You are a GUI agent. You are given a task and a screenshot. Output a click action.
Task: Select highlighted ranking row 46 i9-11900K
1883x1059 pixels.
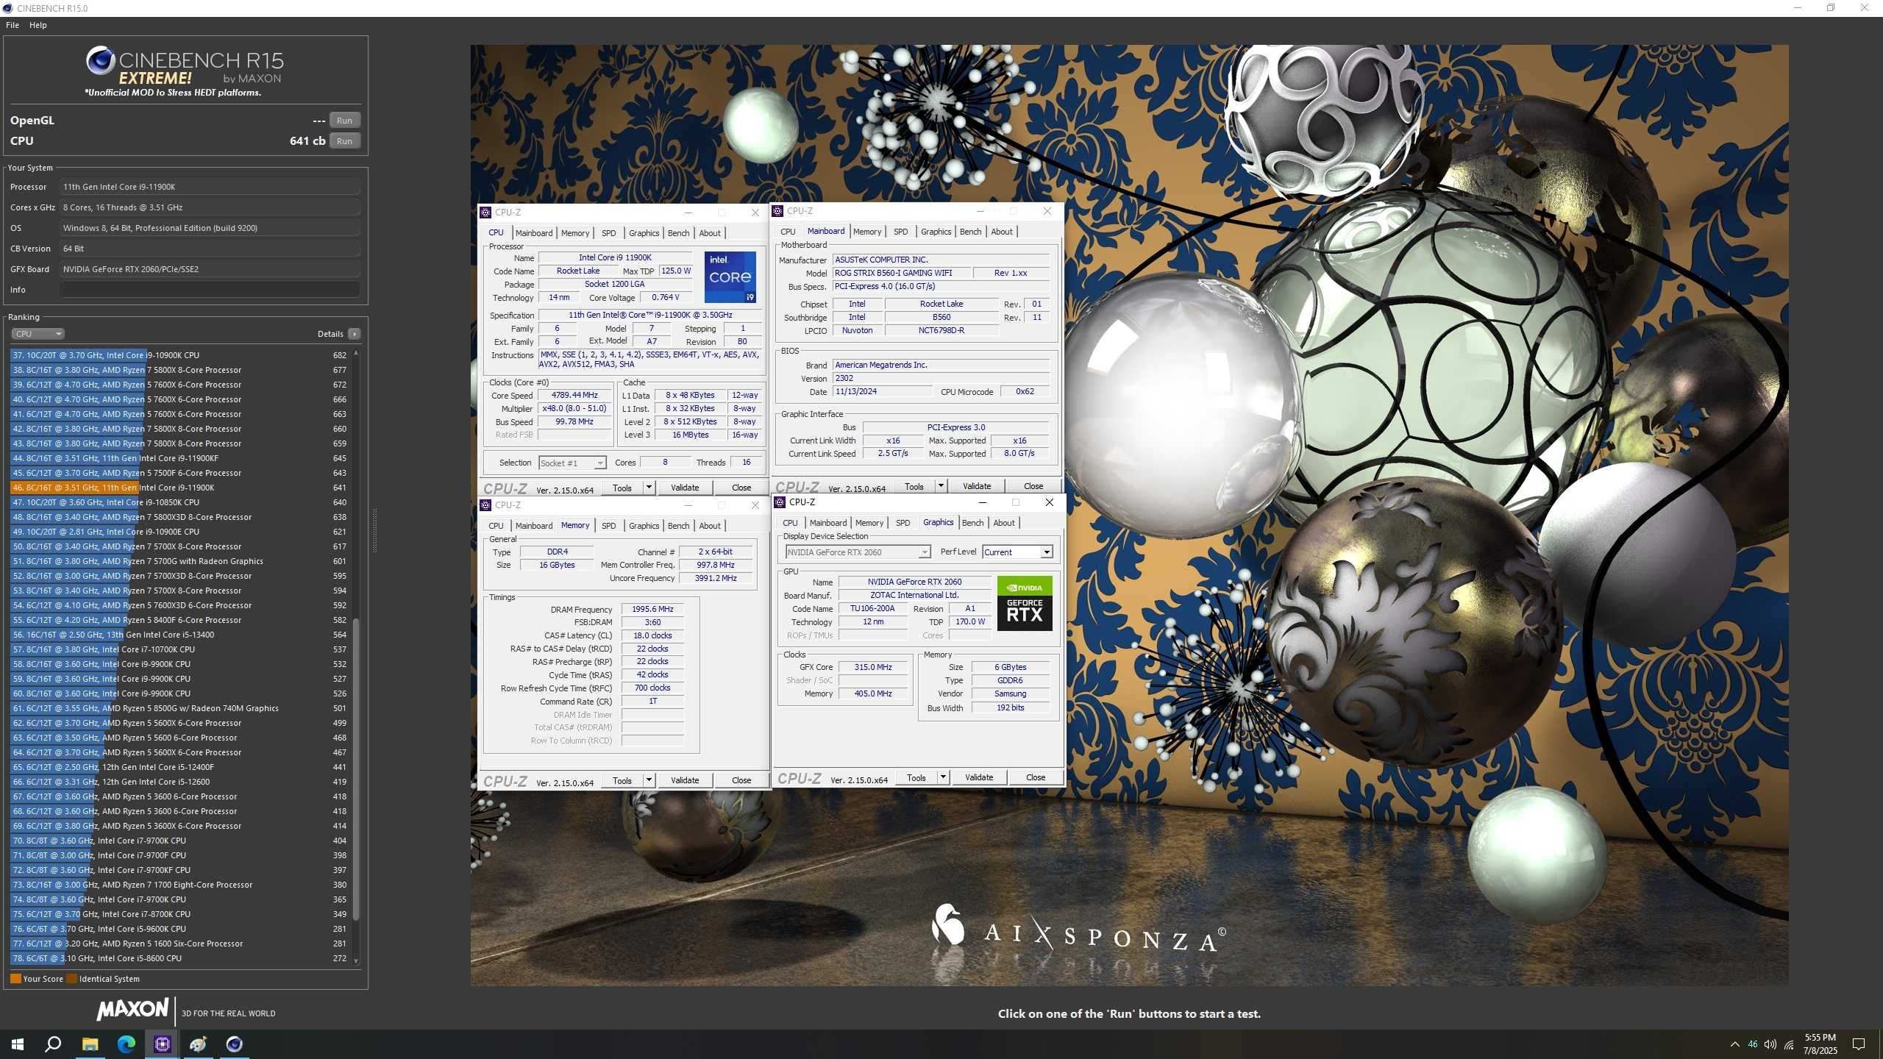pos(179,488)
